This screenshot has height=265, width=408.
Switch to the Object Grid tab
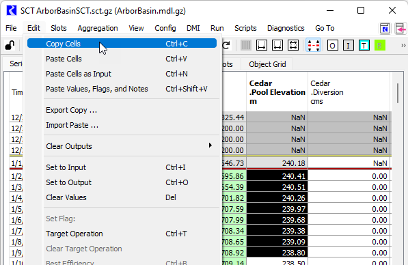coord(267,64)
